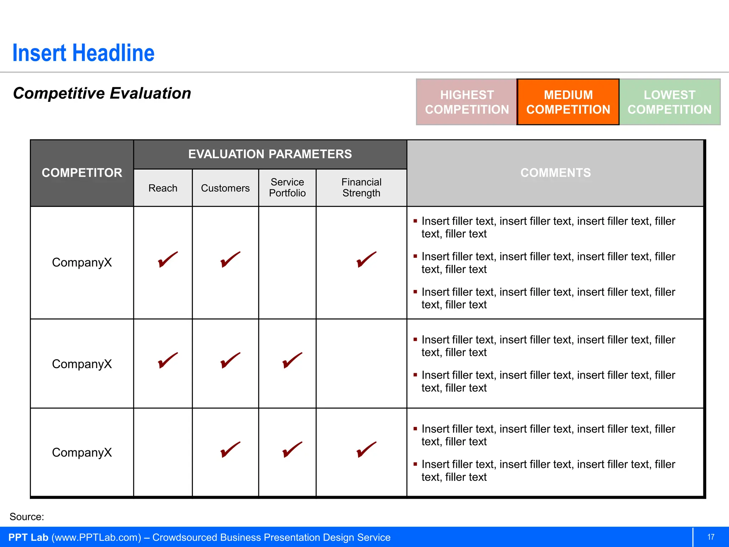The image size is (729, 547).
Task: Select the orange Medium Competition box
Action: tap(568, 102)
